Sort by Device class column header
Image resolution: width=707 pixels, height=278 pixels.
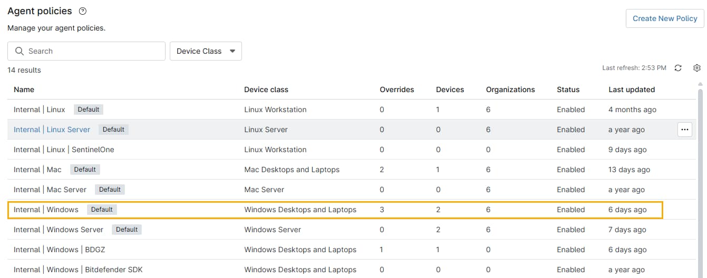(x=266, y=90)
